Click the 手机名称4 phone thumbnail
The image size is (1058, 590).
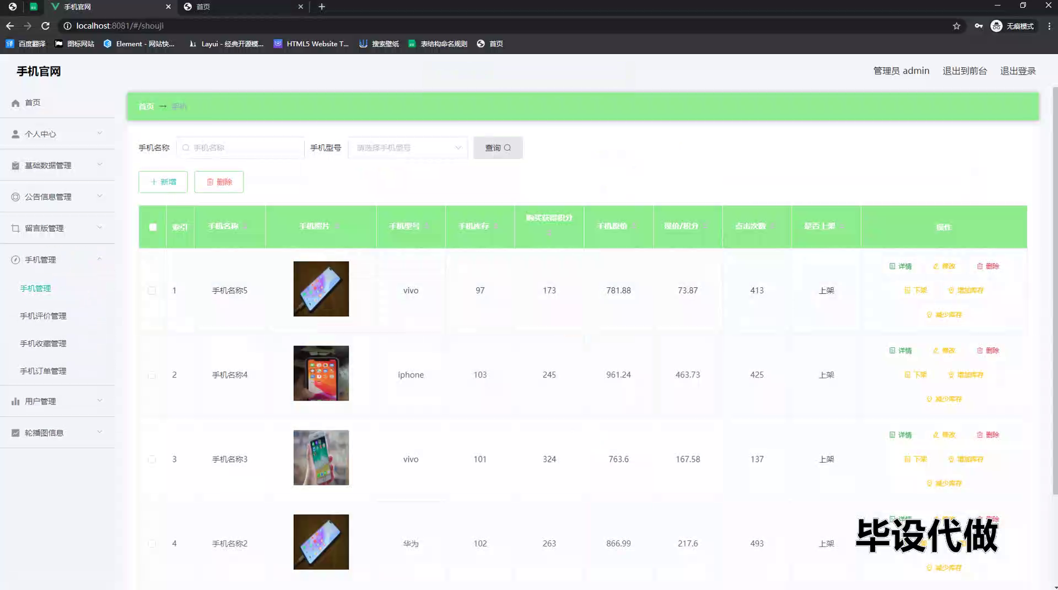321,373
